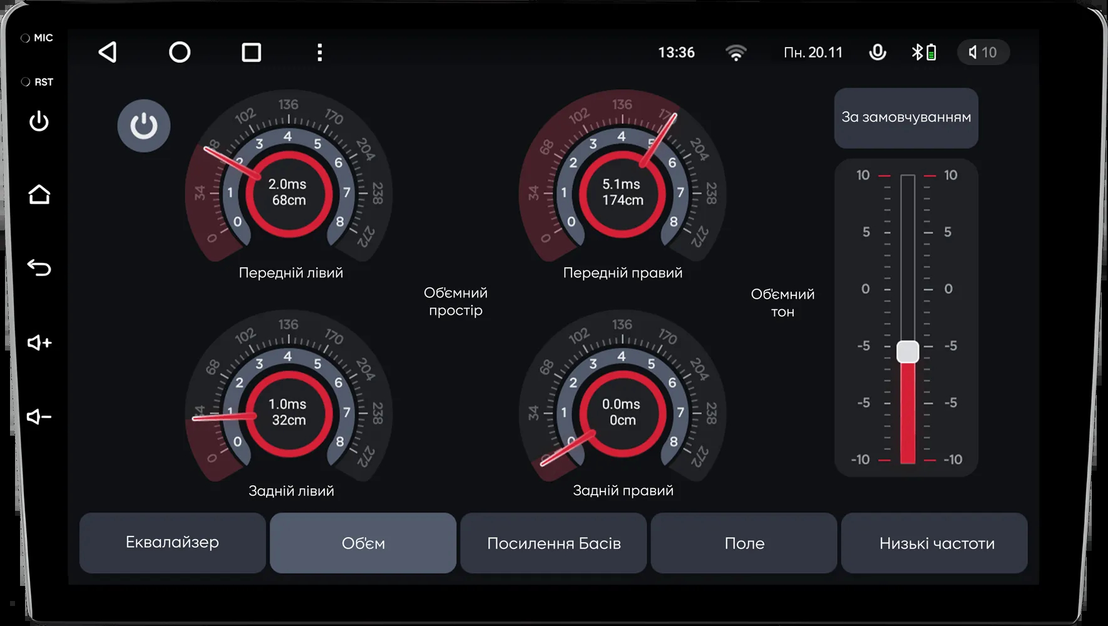Tap the microphone icon in the status bar
1108x626 pixels.
click(878, 52)
